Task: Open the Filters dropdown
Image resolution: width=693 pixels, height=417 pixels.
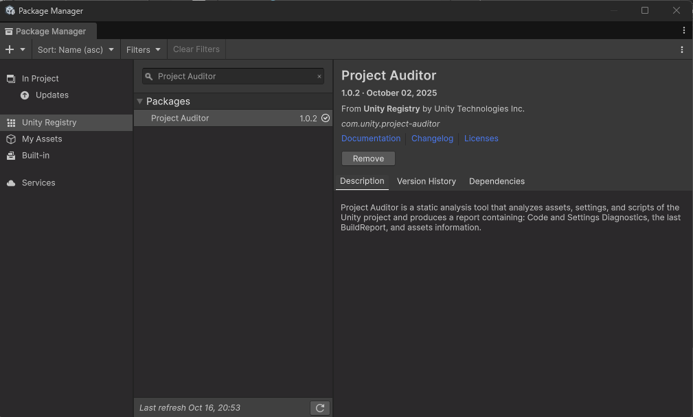Action: (x=143, y=49)
